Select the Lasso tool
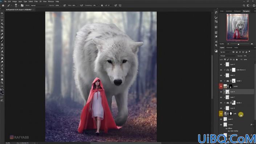Viewport: 256px width, 144px height. click(2, 20)
